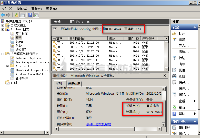This screenshot has width=200, height=138.
Task: Sort by the 关键字 column header
Action: [x=60, y=39]
